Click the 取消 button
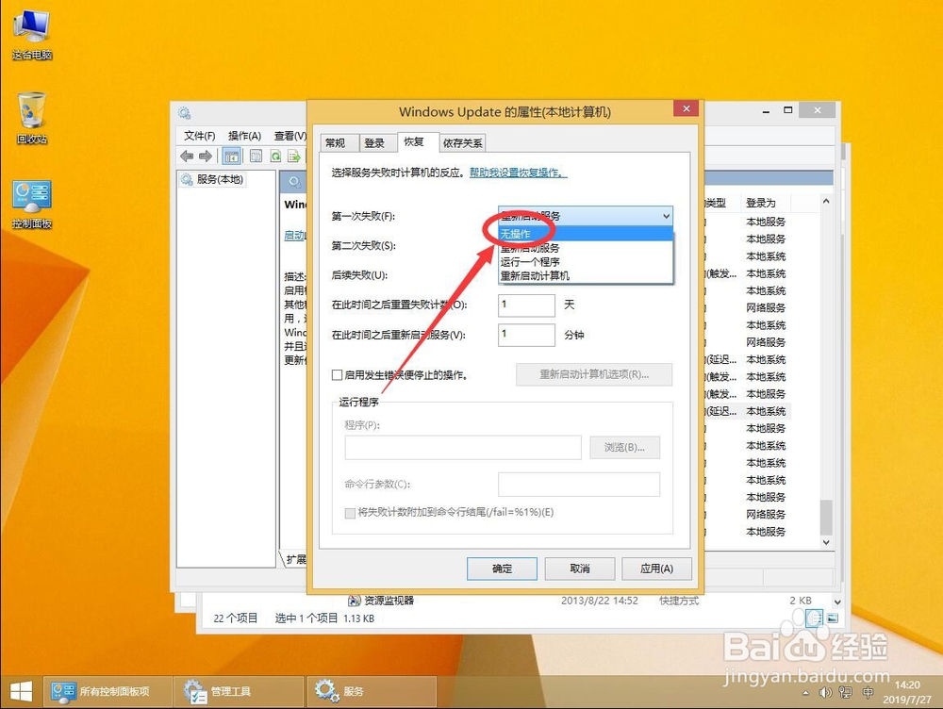 pos(580,569)
